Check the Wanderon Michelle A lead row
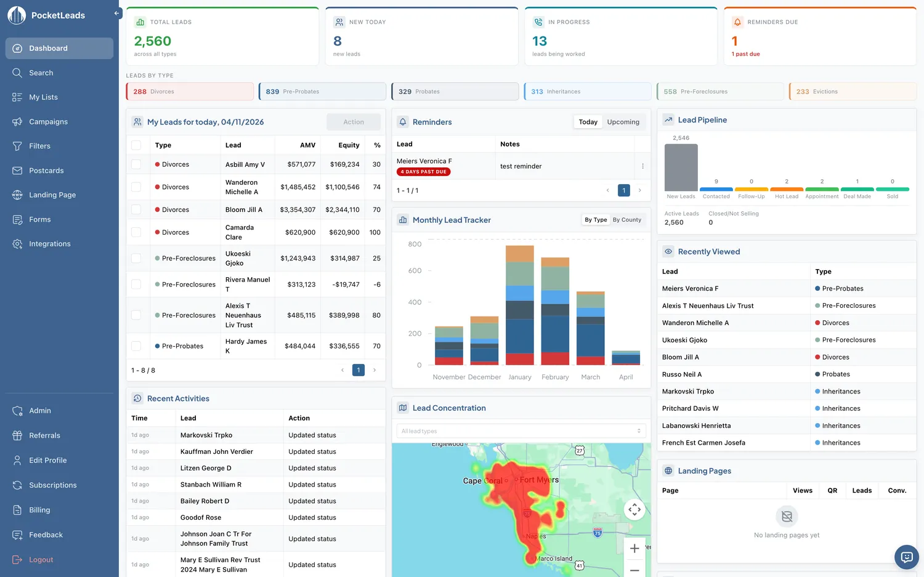 [x=136, y=187]
